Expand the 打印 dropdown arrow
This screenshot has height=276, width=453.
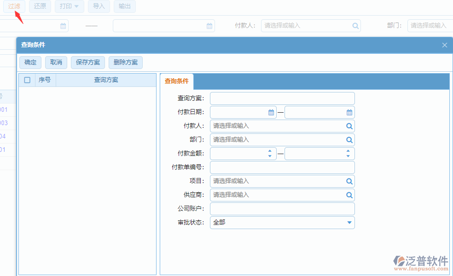point(76,7)
